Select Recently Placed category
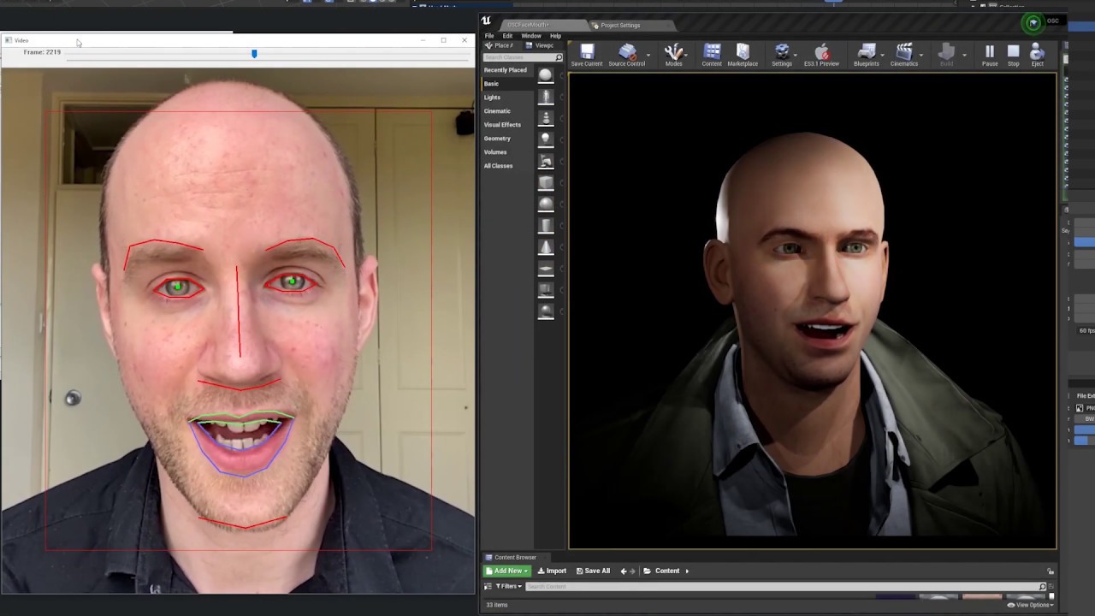The height and width of the screenshot is (616, 1095). tap(506, 70)
